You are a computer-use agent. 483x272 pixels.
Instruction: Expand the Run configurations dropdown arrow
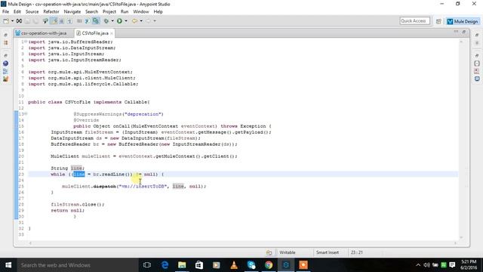[x=126, y=21]
